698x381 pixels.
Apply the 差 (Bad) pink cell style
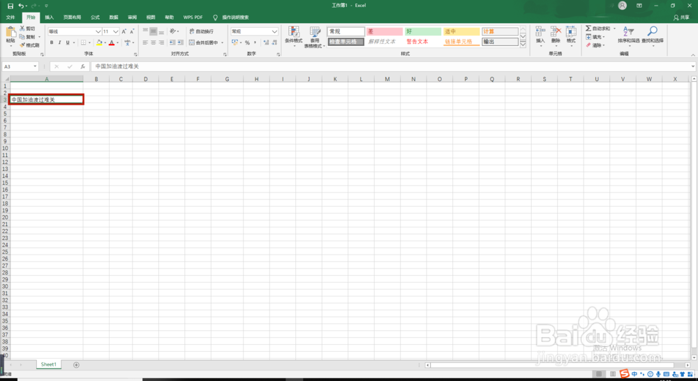point(384,31)
